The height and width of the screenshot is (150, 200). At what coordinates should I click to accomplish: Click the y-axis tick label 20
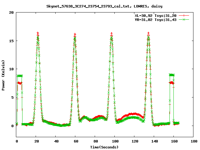tap(11, 12)
